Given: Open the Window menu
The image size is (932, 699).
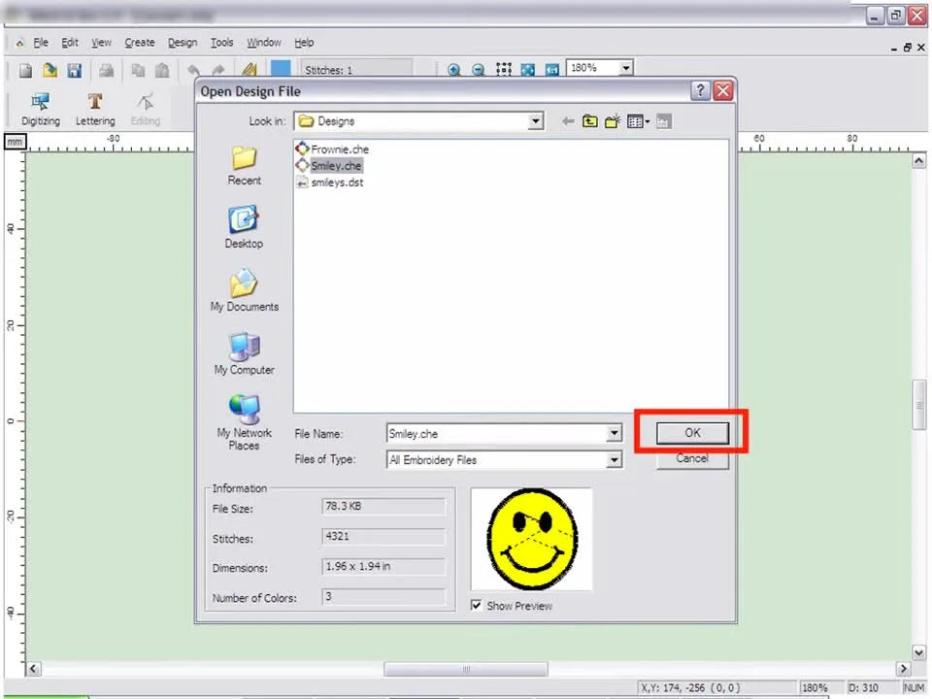Looking at the screenshot, I should click(x=264, y=42).
